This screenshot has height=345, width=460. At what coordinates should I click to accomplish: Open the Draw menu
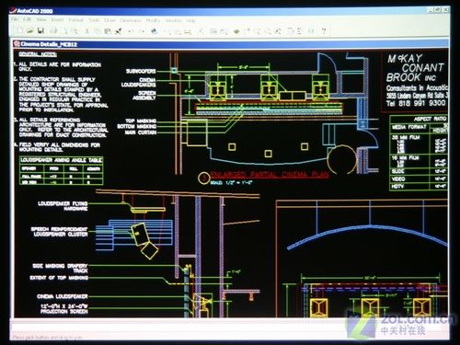pos(109,20)
